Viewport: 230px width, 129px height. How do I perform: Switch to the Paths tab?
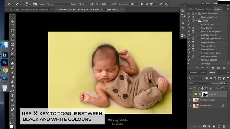(203, 72)
